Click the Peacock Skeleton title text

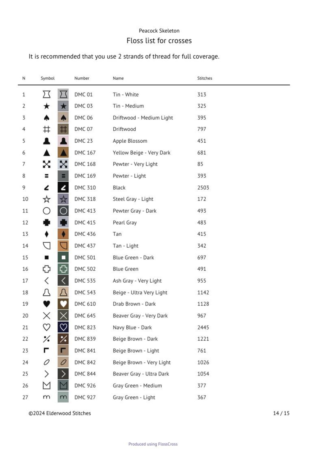[159, 31]
